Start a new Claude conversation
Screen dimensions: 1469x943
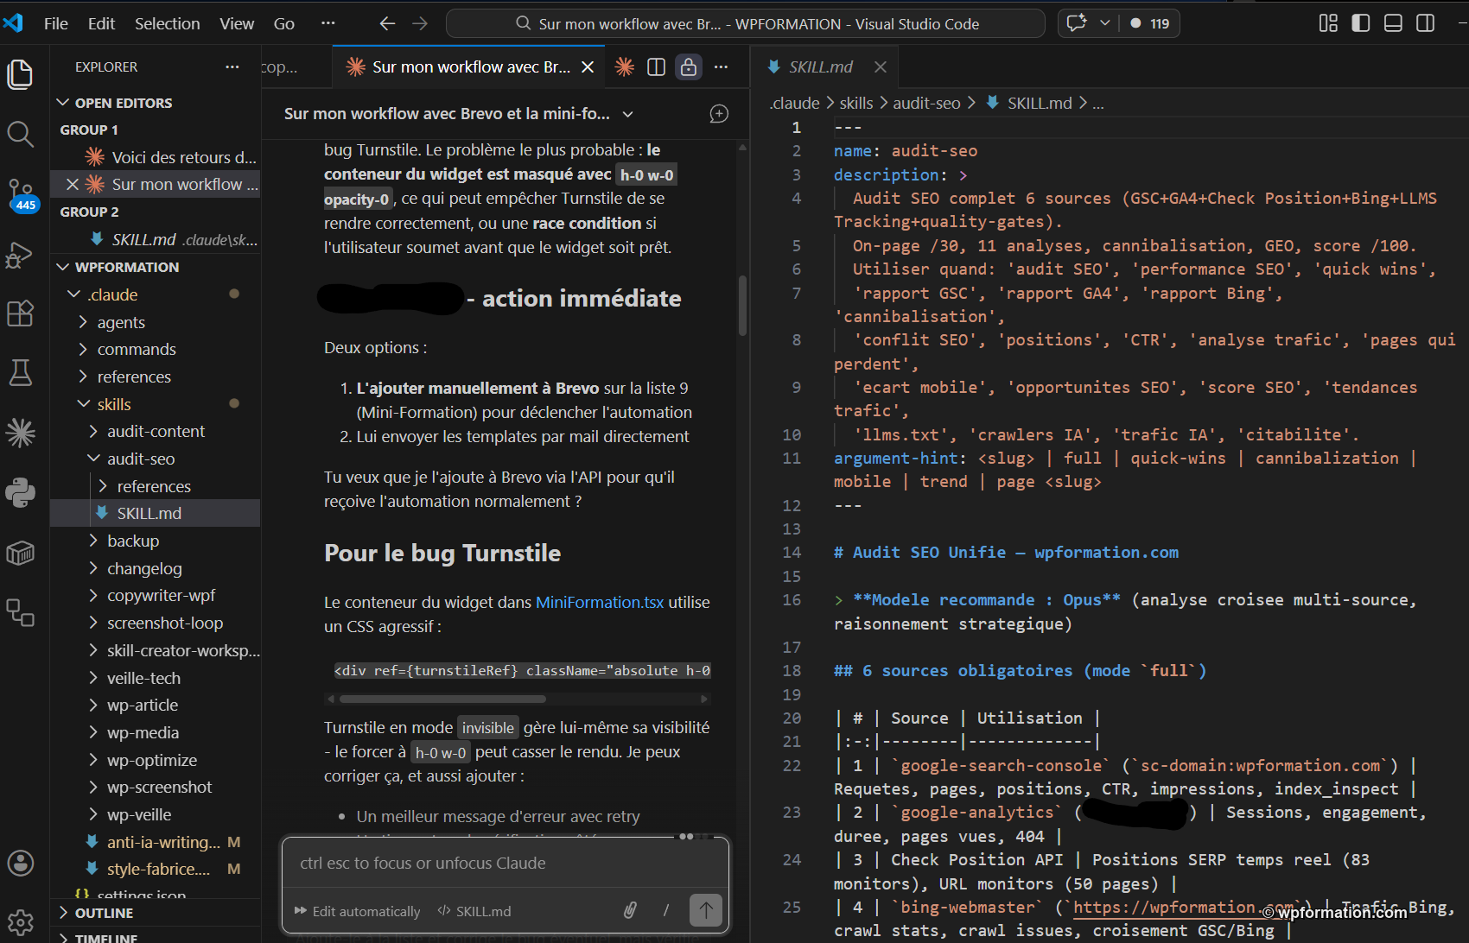[x=719, y=114]
